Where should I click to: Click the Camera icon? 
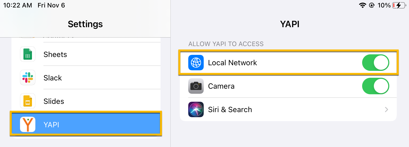(196, 86)
